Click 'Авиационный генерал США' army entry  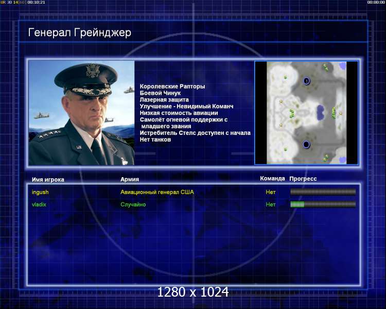[157, 192]
